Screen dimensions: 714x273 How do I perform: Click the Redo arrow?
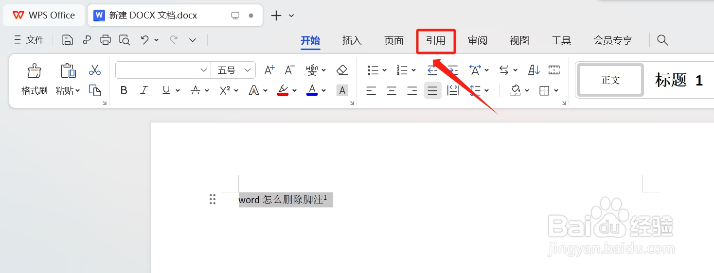(173, 40)
